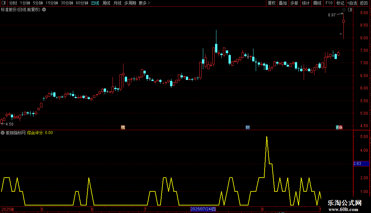Click the 2025年 label on time axis
This screenshot has width=371, height=213.
[x=8, y=209]
